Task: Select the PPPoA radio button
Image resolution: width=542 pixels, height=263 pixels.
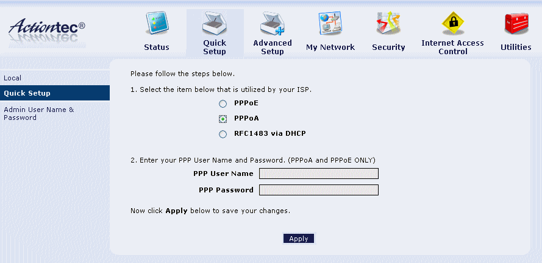Action: click(x=223, y=119)
